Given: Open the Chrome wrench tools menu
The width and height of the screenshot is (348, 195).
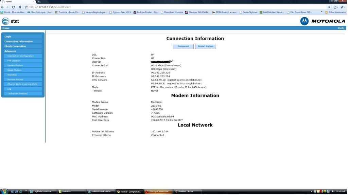Looking at the screenshot, I should tap(343, 7).
